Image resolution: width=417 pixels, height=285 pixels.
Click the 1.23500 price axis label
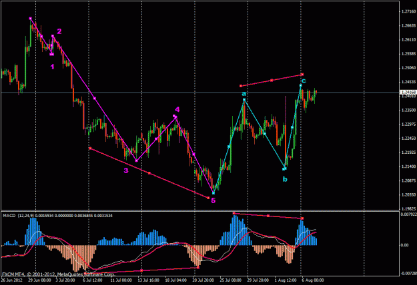[408, 110]
